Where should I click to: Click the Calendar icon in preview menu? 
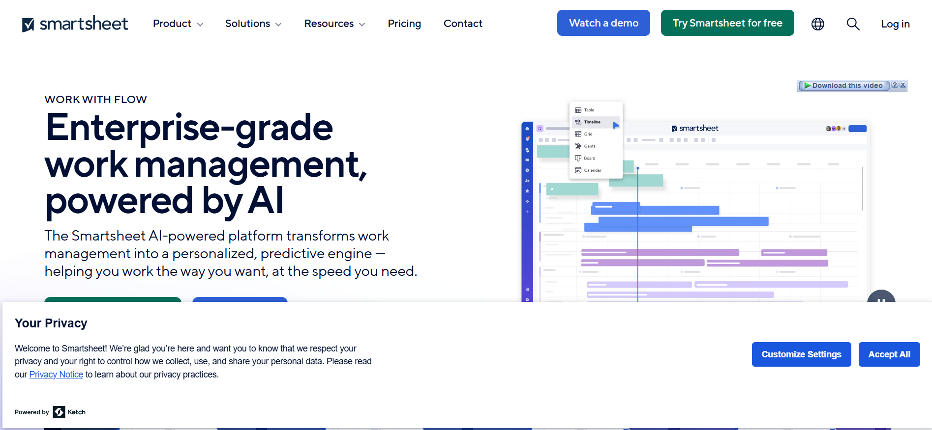point(578,170)
